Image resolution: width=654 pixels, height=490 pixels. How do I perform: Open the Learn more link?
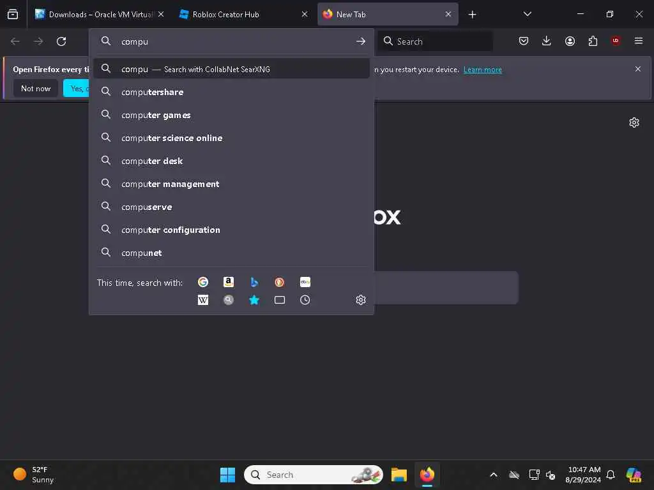pos(483,70)
